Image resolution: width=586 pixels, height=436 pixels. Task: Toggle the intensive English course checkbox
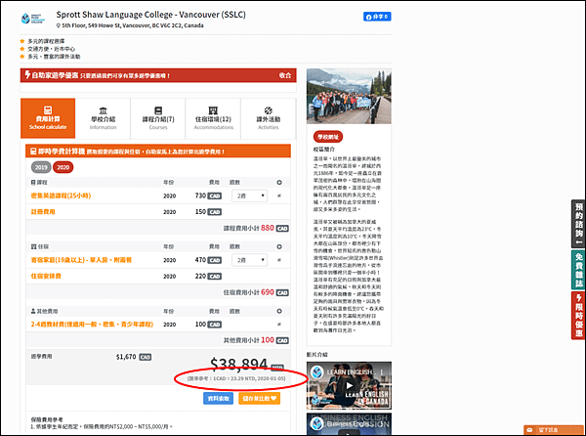click(x=279, y=196)
